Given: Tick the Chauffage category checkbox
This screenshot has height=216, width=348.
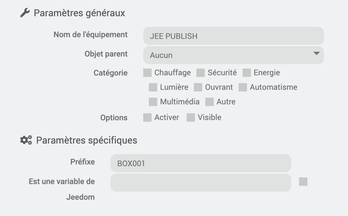Looking at the screenshot, I should pos(147,73).
